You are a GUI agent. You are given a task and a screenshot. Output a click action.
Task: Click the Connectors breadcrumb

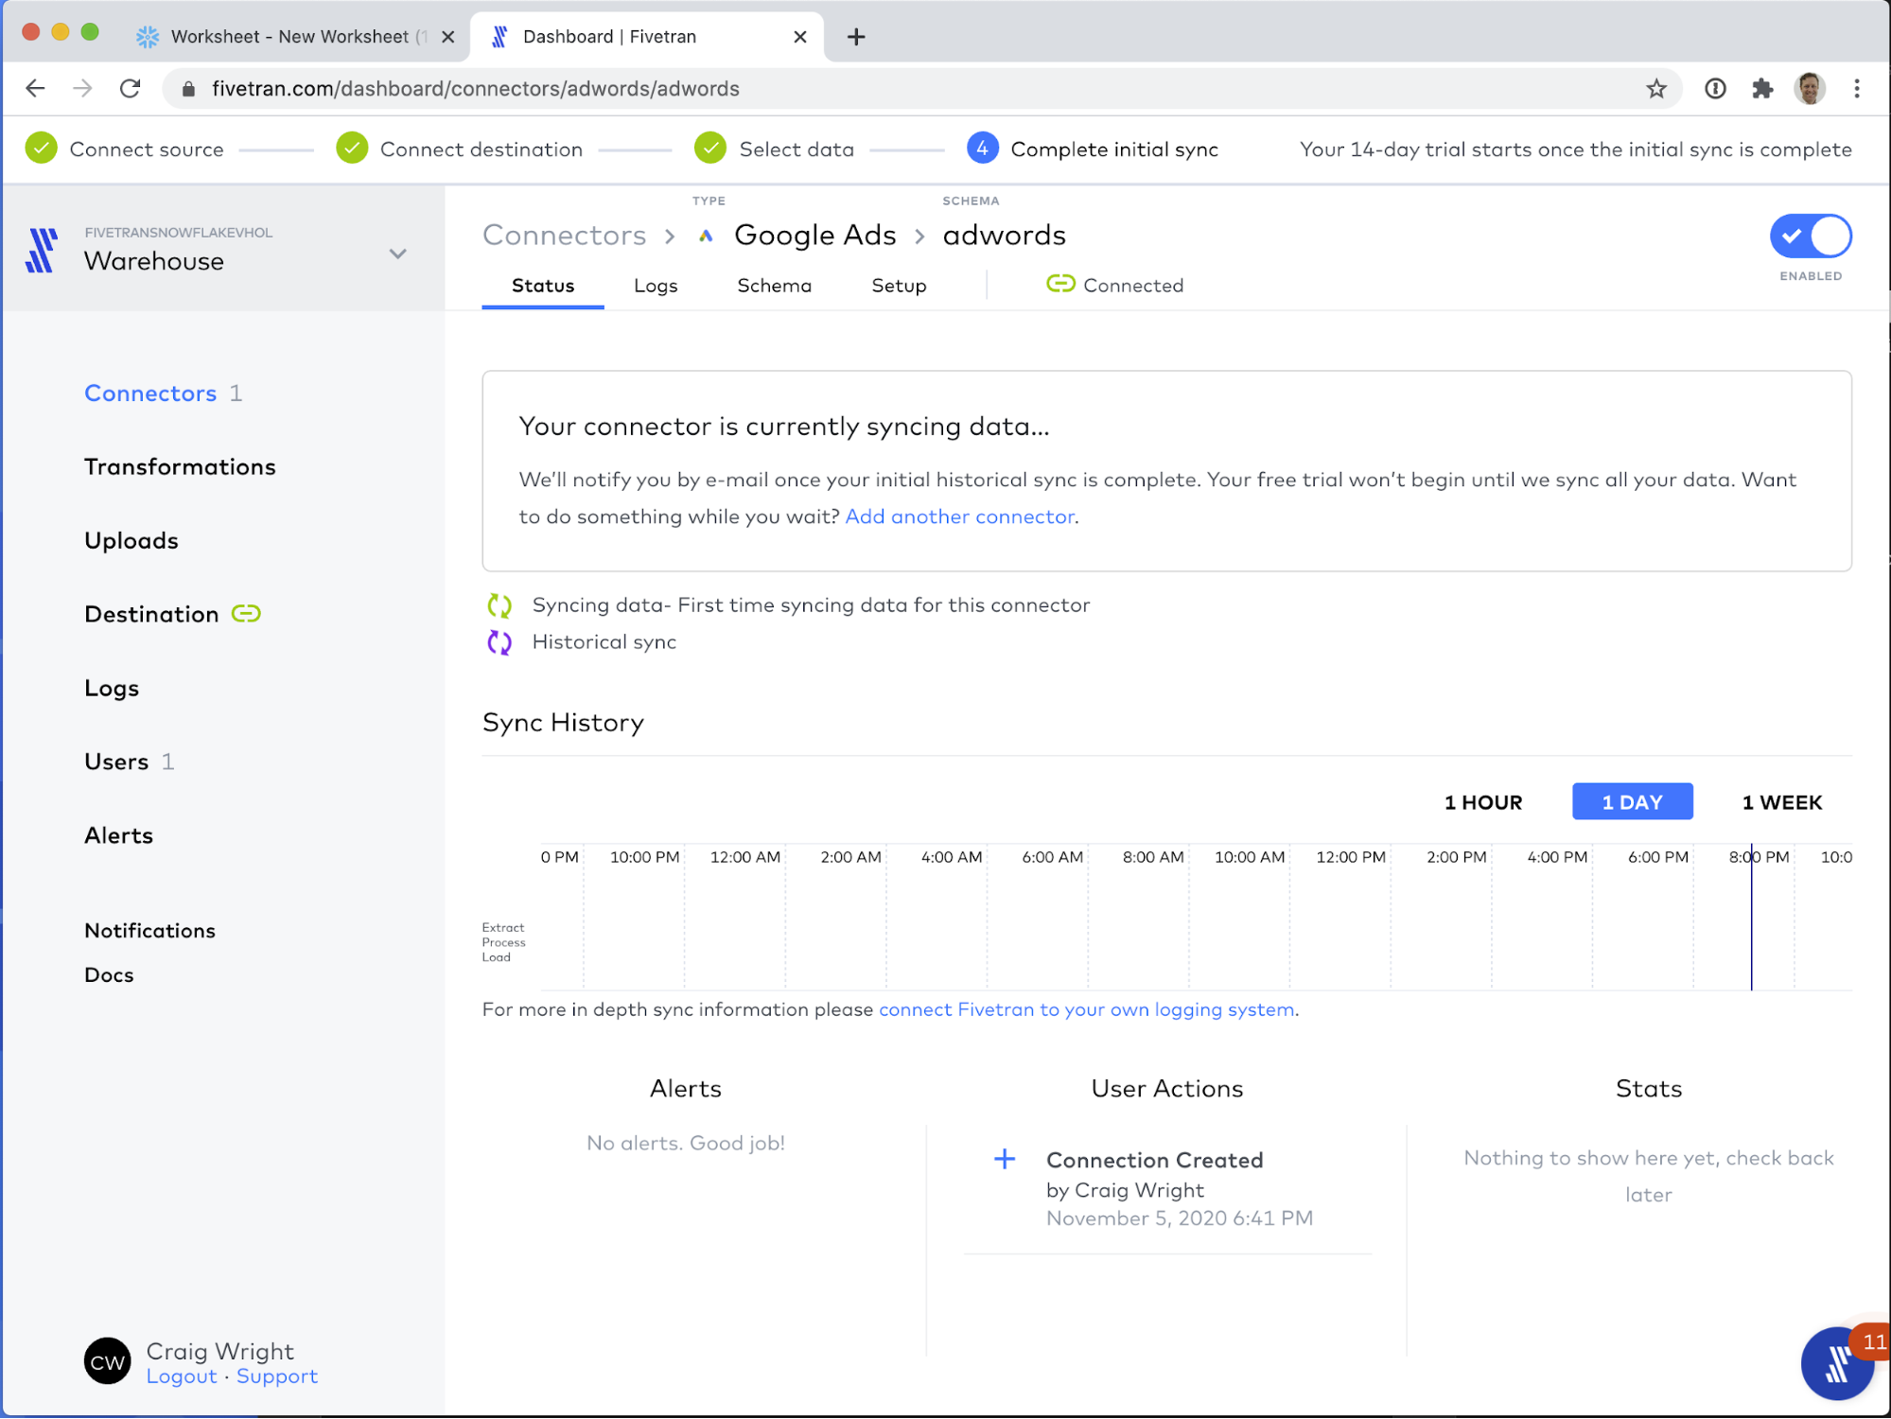point(564,236)
